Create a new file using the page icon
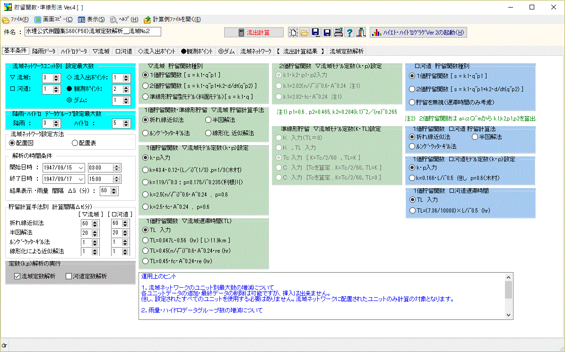This screenshot has width=565, height=352. coord(293,32)
